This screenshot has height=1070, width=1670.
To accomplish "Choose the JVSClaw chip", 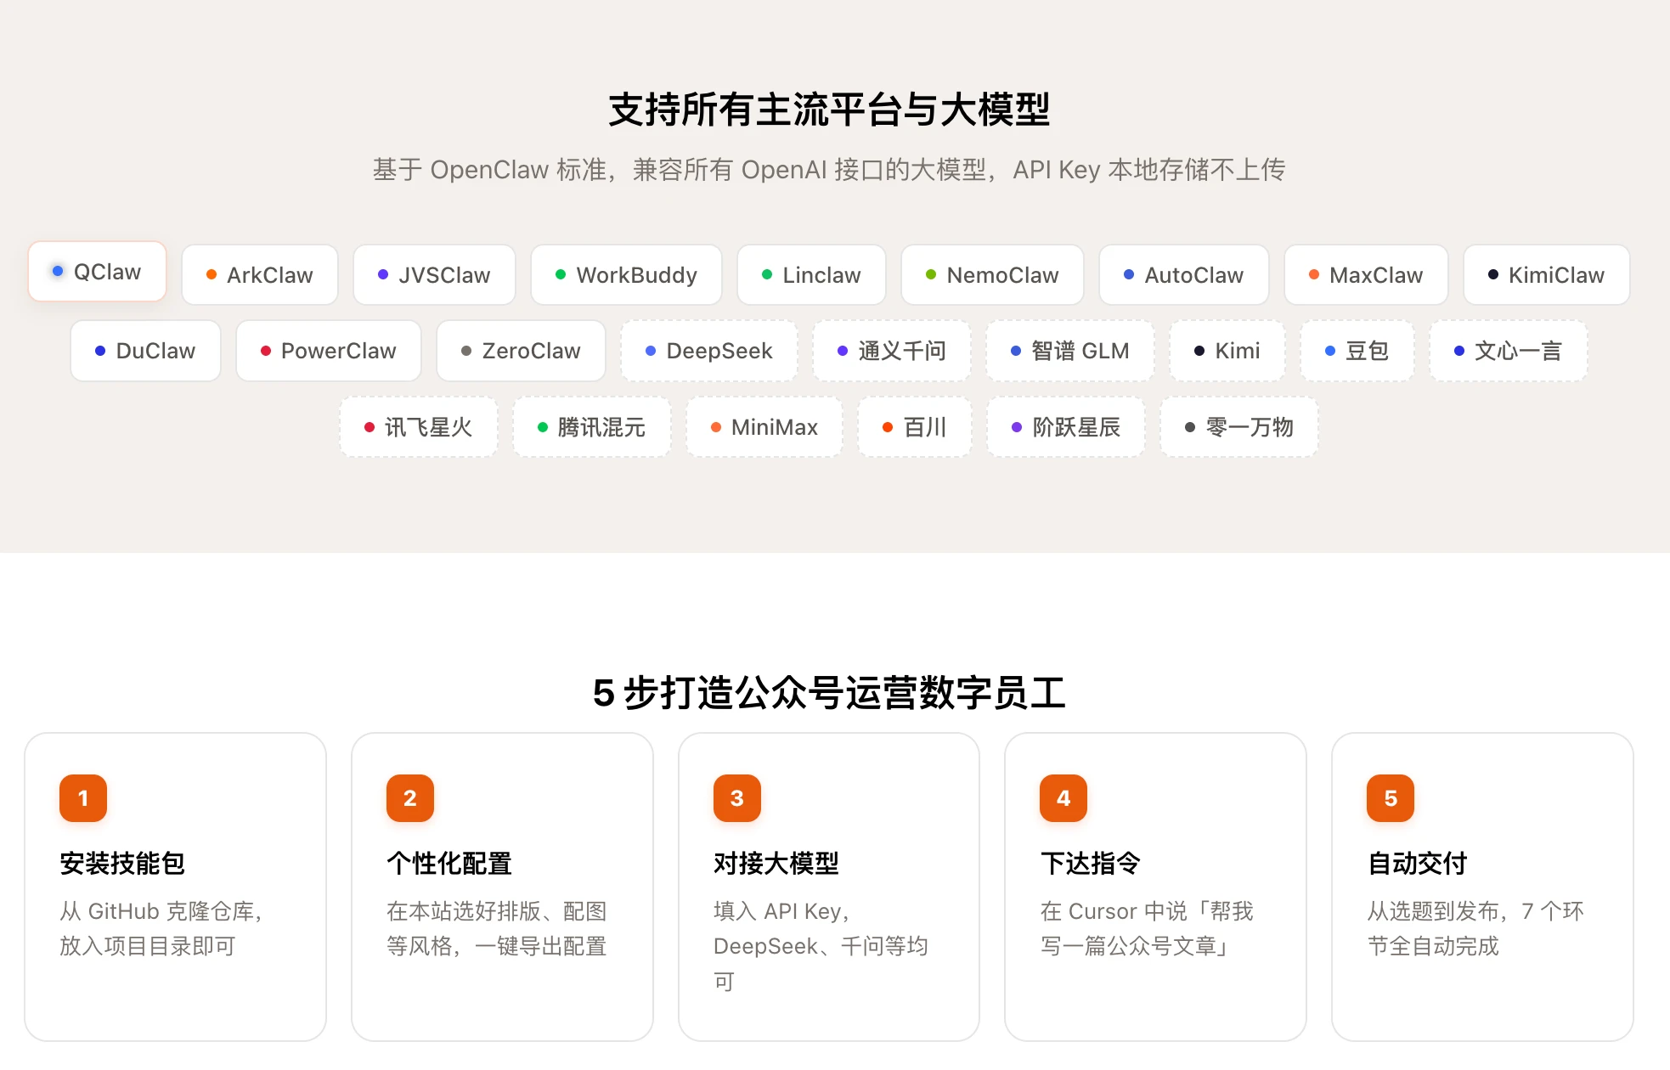I will tap(434, 275).
